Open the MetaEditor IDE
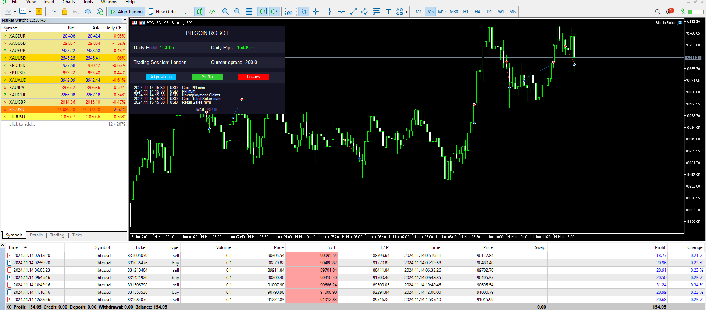 53,12
